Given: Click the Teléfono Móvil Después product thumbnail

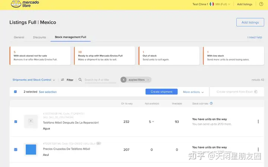Looking at the screenshot, I should pos(31,121).
